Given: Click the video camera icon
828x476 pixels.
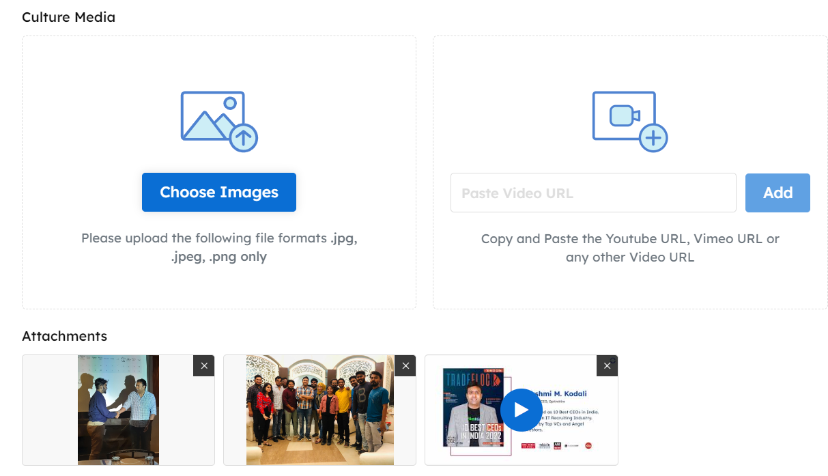Looking at the screenshot, I should pyautogui.click(x=623, y=115).
